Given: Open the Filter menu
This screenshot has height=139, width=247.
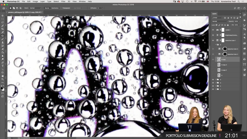Looking at the screenshot, I should tap(63, 2).
